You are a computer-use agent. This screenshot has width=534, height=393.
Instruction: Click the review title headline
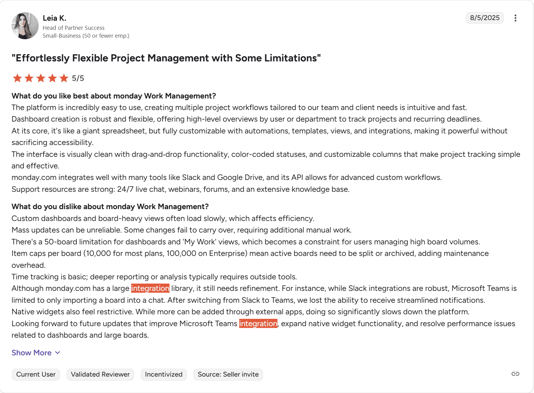[x=166, y=58]
